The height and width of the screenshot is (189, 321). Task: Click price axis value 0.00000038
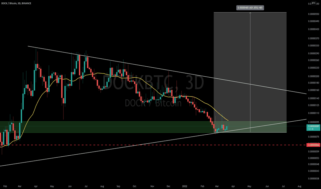coord(313,179)
